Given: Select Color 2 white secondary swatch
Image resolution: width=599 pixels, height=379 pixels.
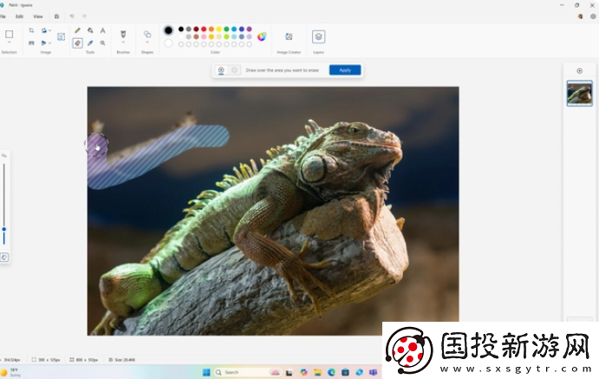Looking at the screenshot, I should coord(168,43).
